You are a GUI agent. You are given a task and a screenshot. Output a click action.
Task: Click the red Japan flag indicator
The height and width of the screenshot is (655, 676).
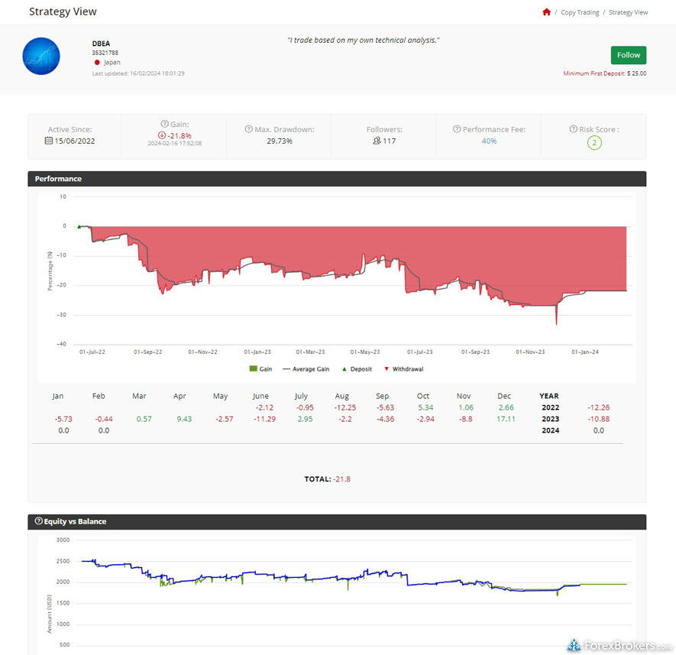pos(97,63)
